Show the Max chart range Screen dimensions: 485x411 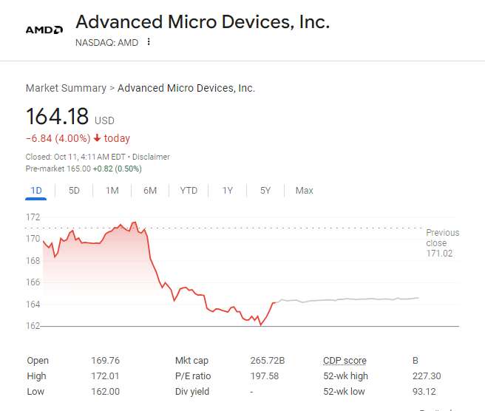click(304, 191)
